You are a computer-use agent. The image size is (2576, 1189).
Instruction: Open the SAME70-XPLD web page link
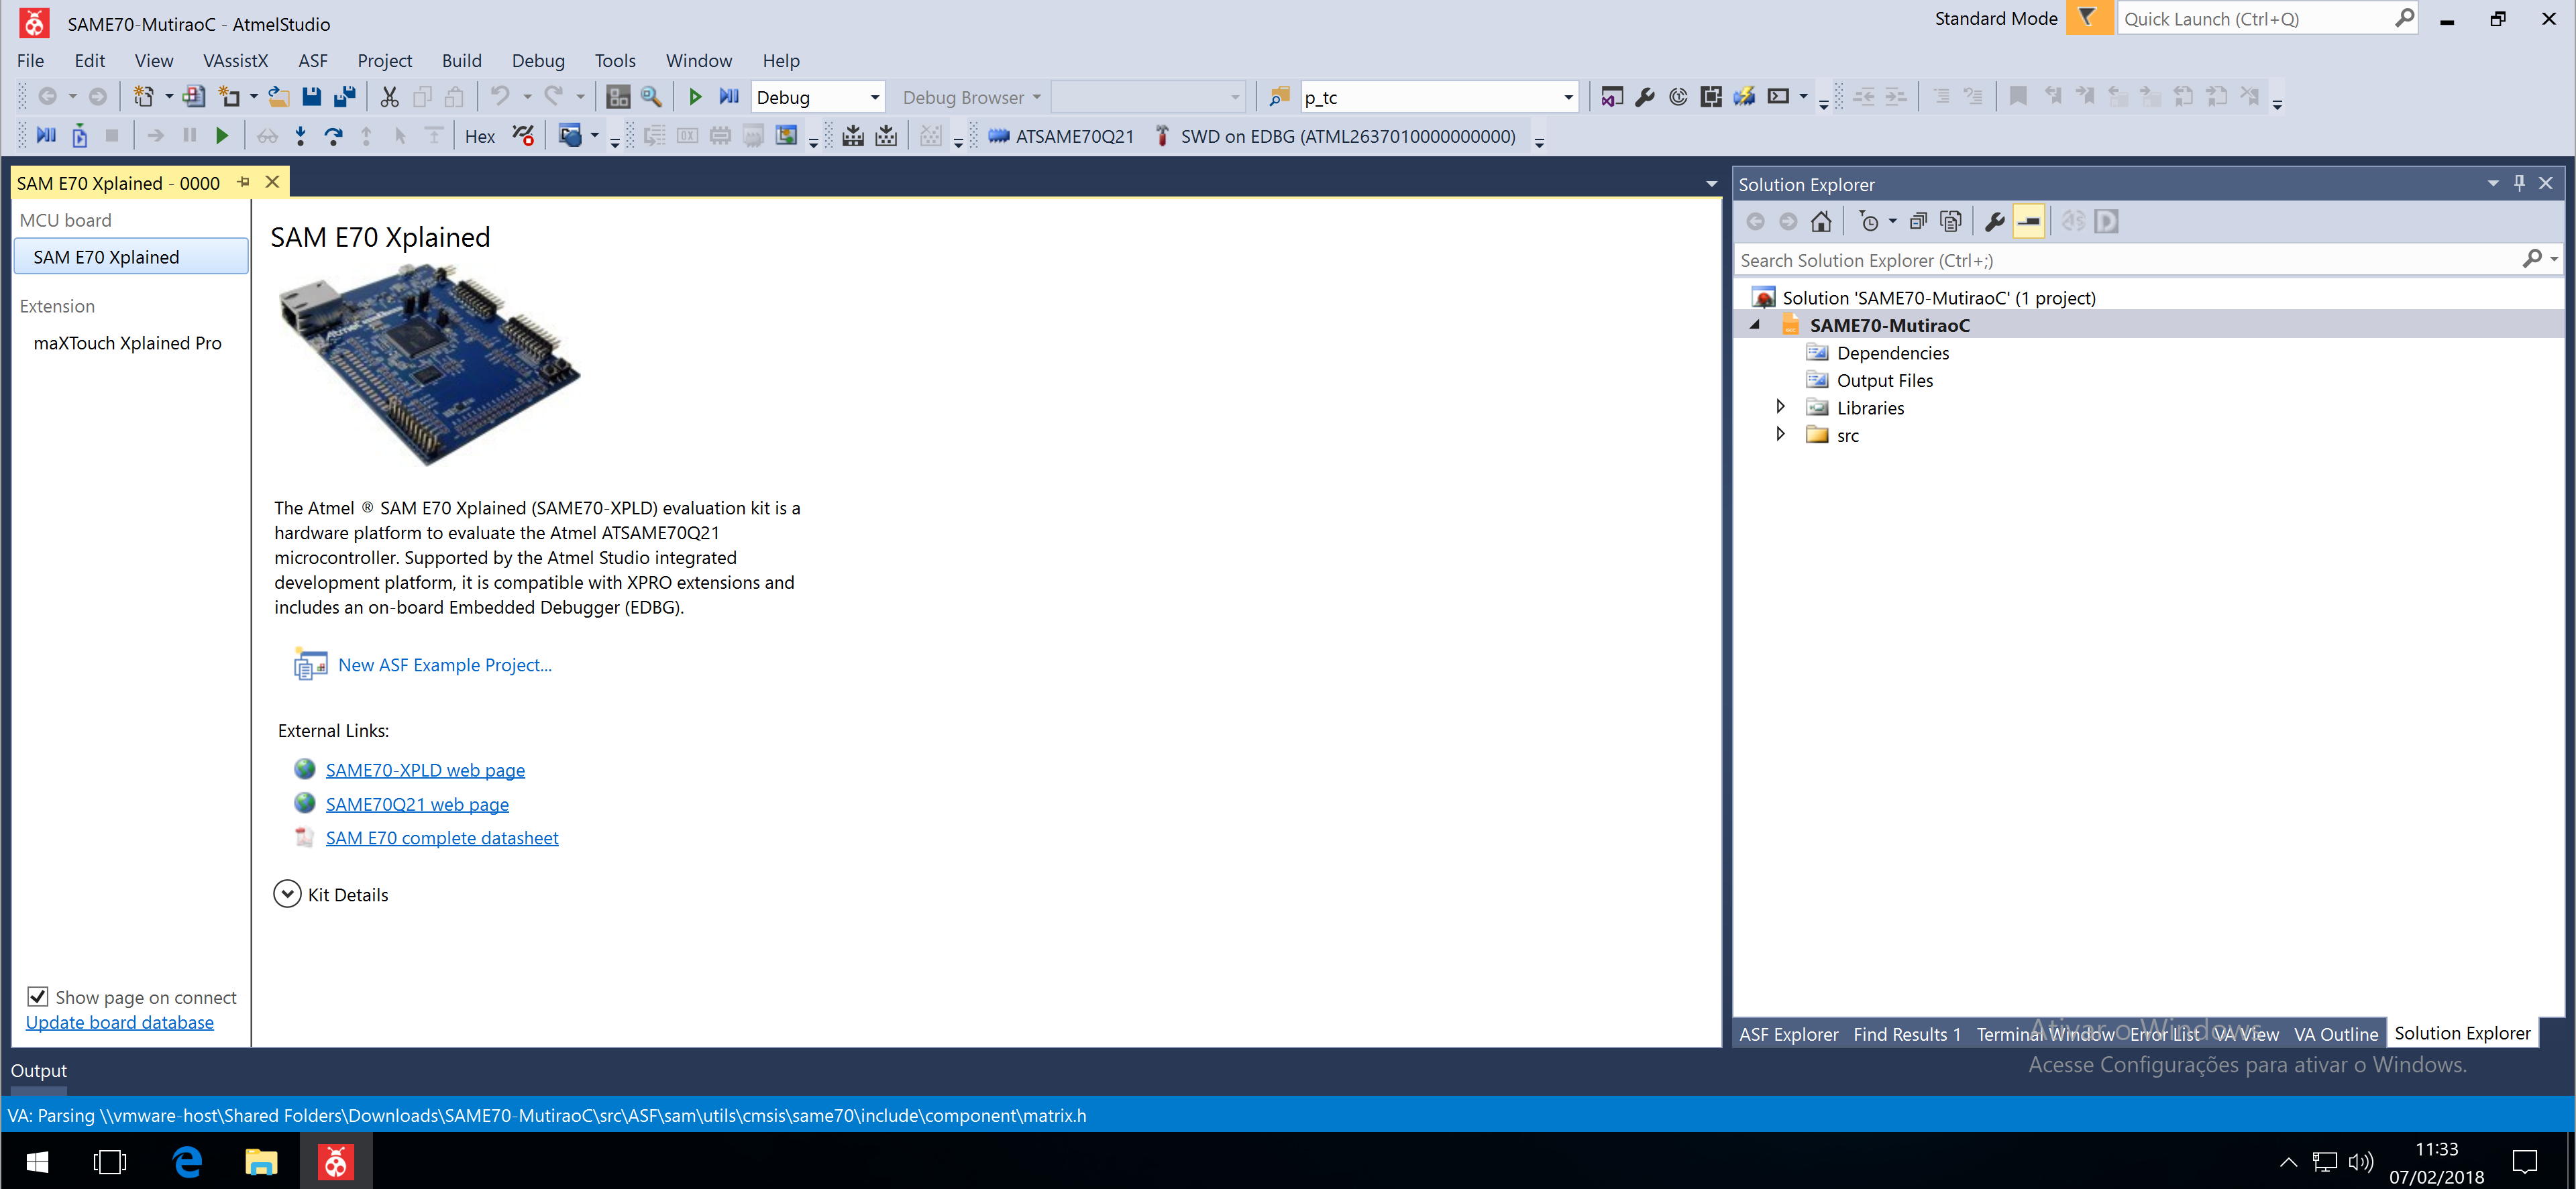425,770
